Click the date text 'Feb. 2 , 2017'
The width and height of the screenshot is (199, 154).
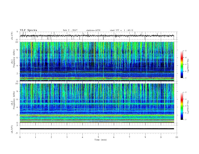coord(70,30)
